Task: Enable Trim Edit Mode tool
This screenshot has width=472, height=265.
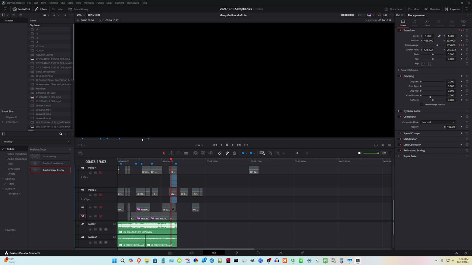Action: pyautogui.click(x=171, y=153)
